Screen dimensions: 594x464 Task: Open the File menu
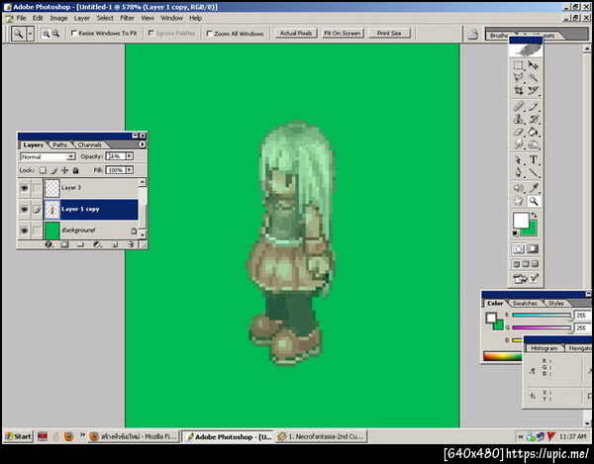click(21, 18)
